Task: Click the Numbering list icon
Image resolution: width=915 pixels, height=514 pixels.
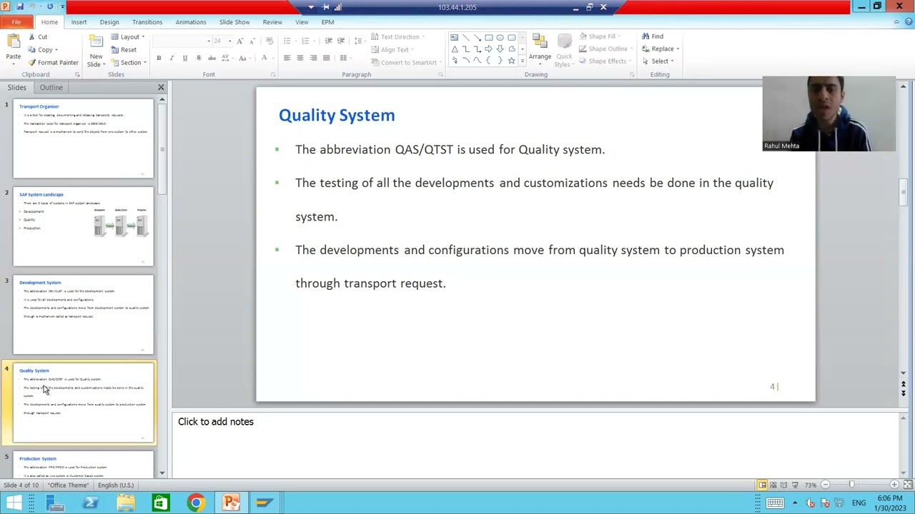Action: click(305, 41)
